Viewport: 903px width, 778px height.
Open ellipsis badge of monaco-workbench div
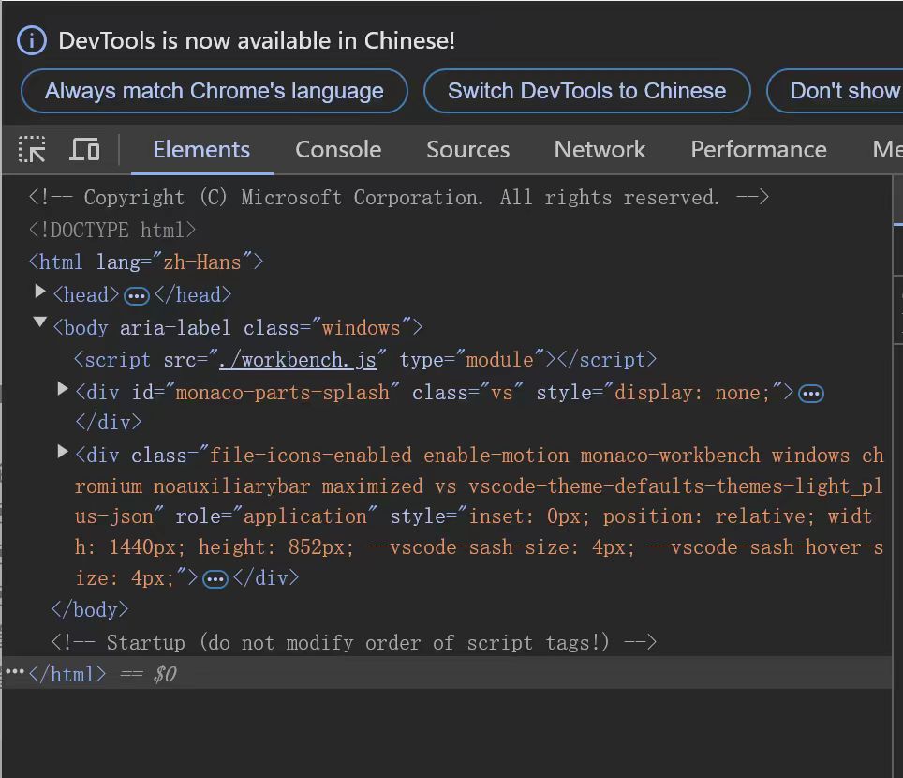click(x=215, y=579)
